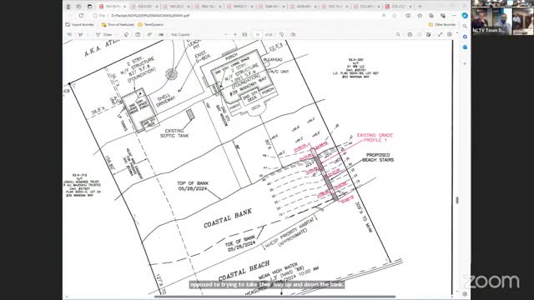Open a new browser tab
This screenshot has width=534, height=300.
pyautogui.click(x=420, y=7)
